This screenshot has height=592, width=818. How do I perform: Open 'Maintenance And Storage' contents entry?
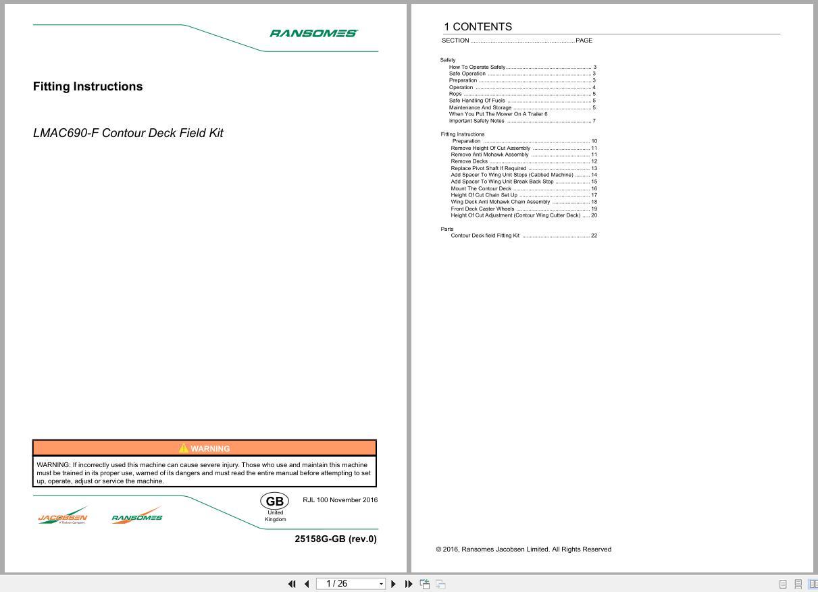click(x=522, y=107)
